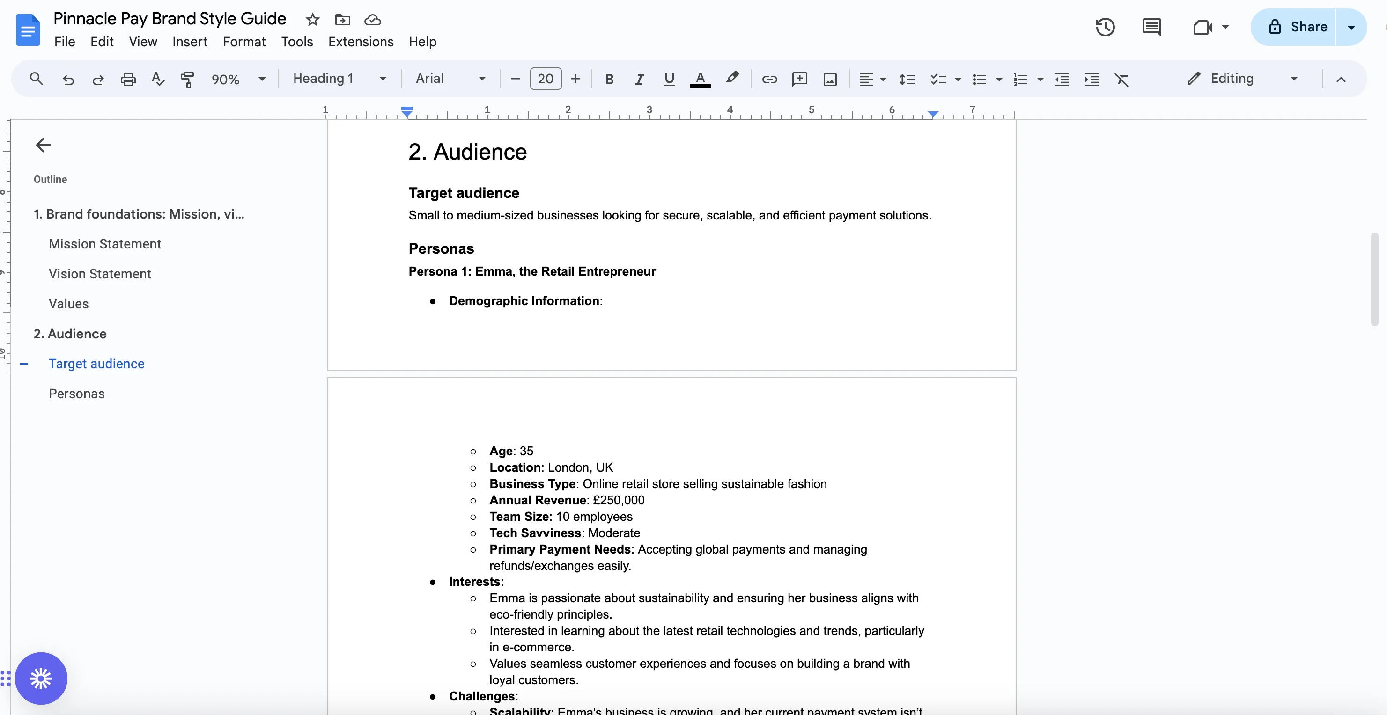Image resolution: width=1387 pixels, height=715 pixels.
Task: Open the Heading 1 style dropdown
Action: 339,79
